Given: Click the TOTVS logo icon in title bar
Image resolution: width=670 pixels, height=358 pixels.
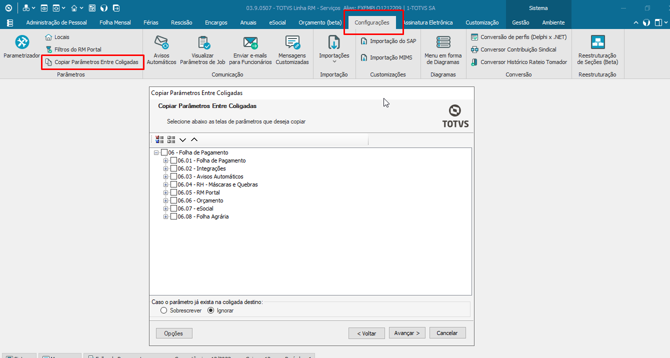Looking at the screenshot, I should coord(8,8).
